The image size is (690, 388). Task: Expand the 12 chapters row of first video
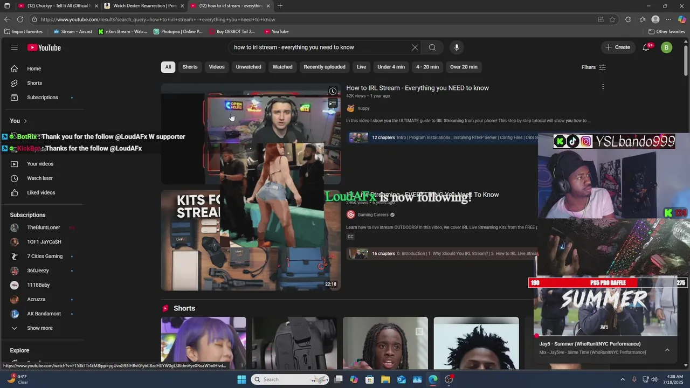point(442,138)
